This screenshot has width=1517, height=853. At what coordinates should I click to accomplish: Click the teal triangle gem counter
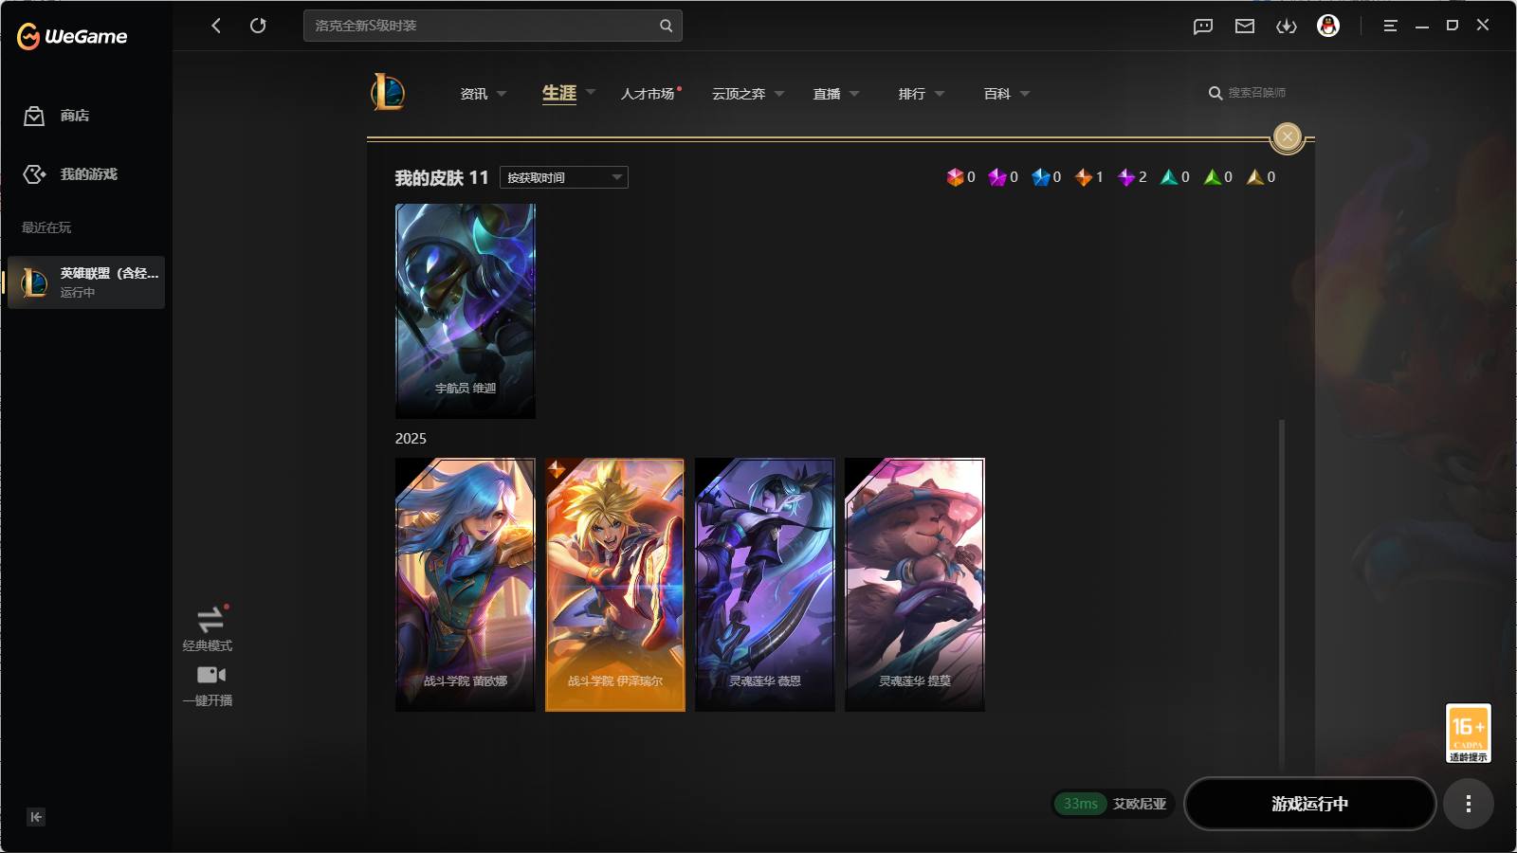[1176, 177]
